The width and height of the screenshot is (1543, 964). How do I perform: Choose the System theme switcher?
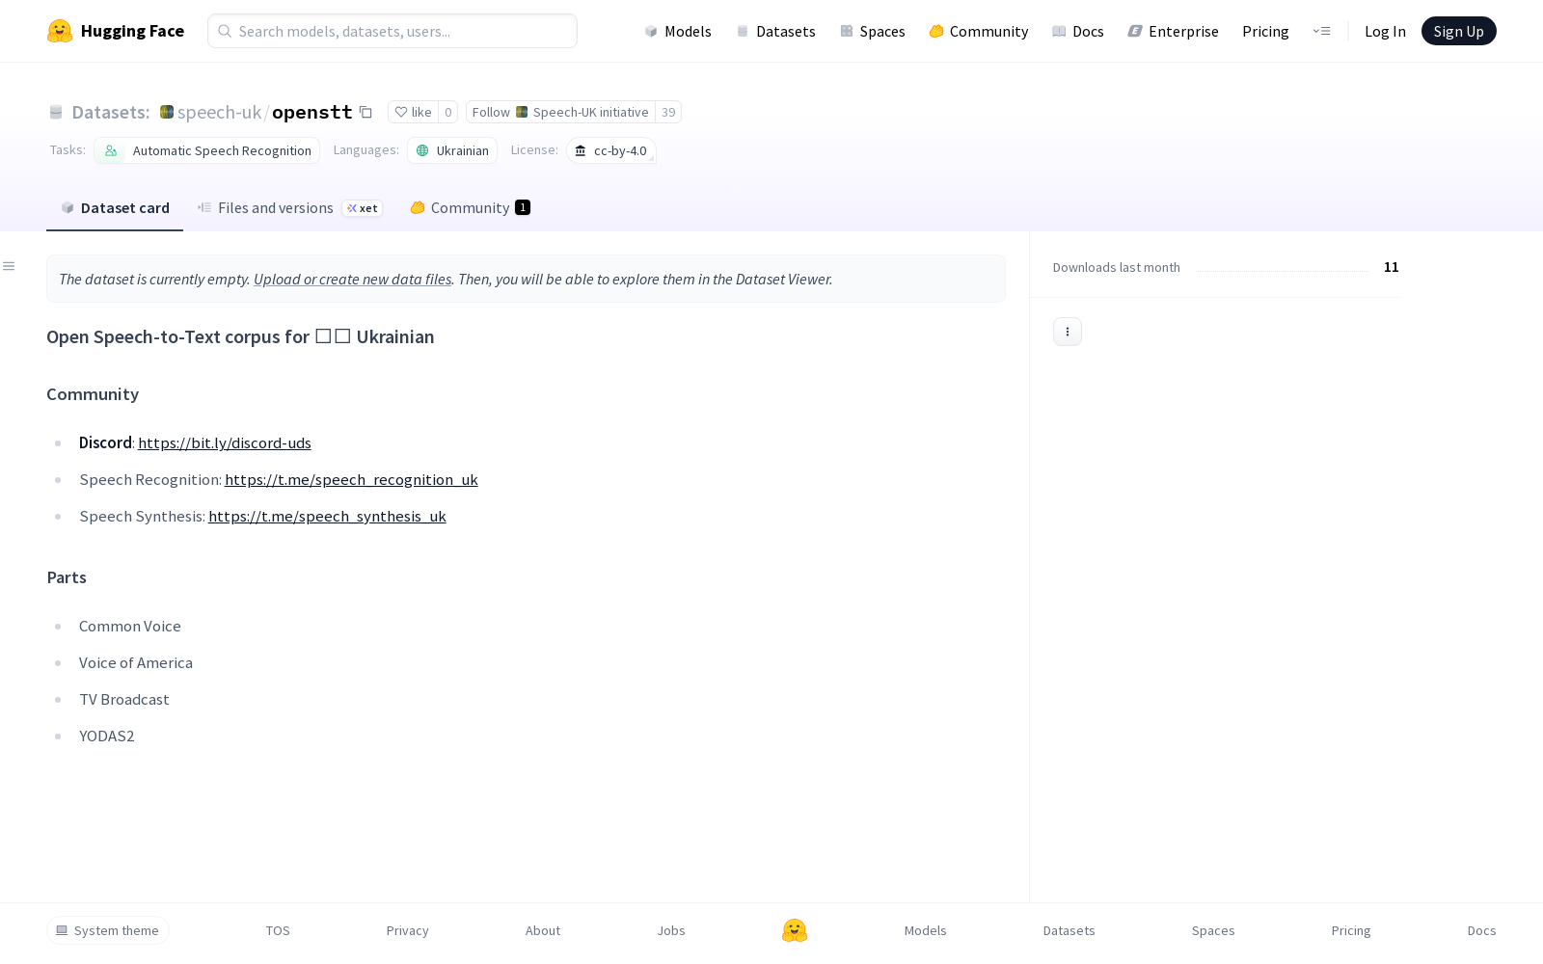click(108, 930)
